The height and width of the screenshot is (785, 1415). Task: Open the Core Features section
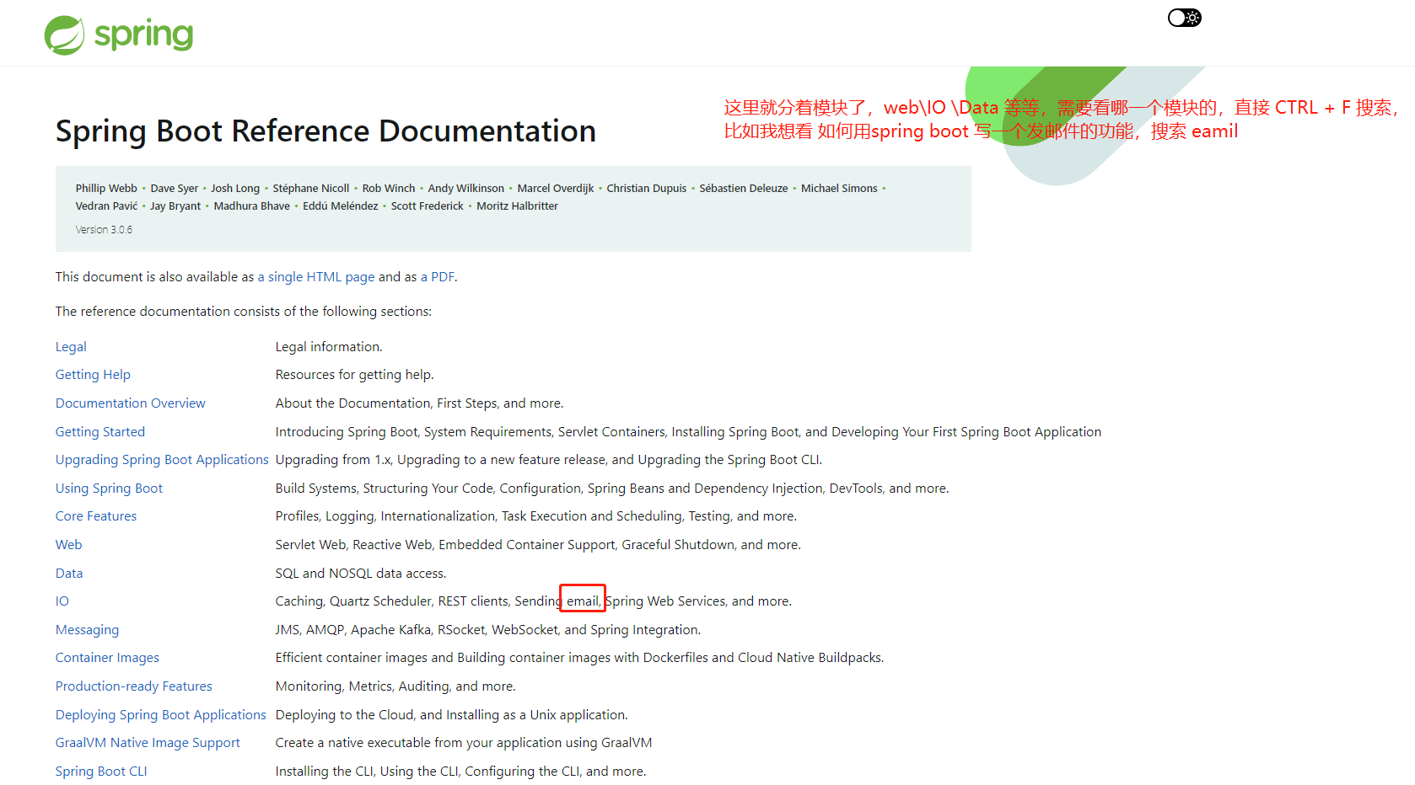pos(96,516)
